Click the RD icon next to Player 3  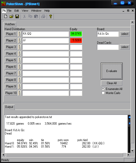click(19, 47)
